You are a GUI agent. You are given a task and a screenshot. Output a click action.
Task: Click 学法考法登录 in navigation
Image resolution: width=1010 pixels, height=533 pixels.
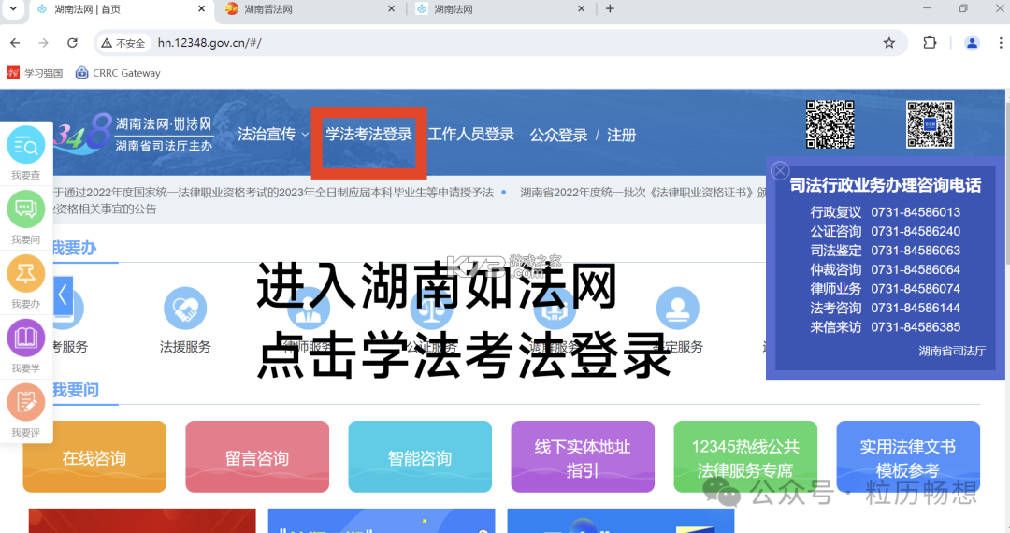368,134
